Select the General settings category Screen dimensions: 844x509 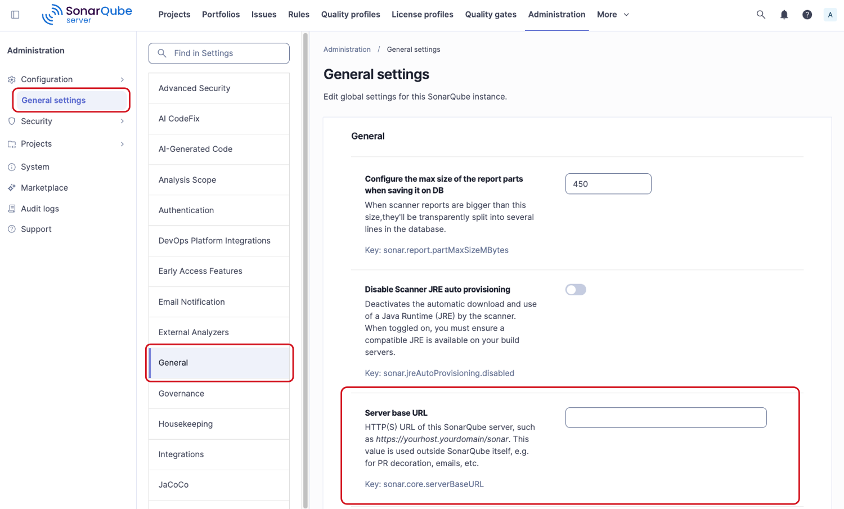(x=219, y=363)
